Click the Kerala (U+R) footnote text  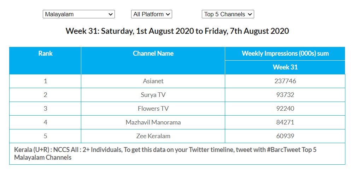[x=165, y=153]
